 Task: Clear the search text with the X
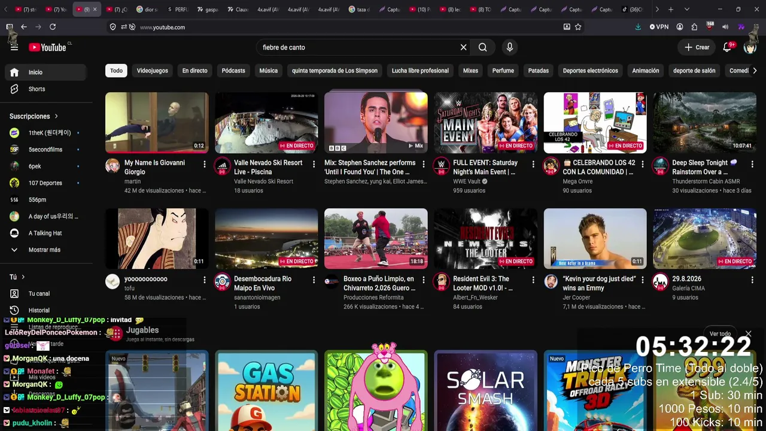[463, 47]
